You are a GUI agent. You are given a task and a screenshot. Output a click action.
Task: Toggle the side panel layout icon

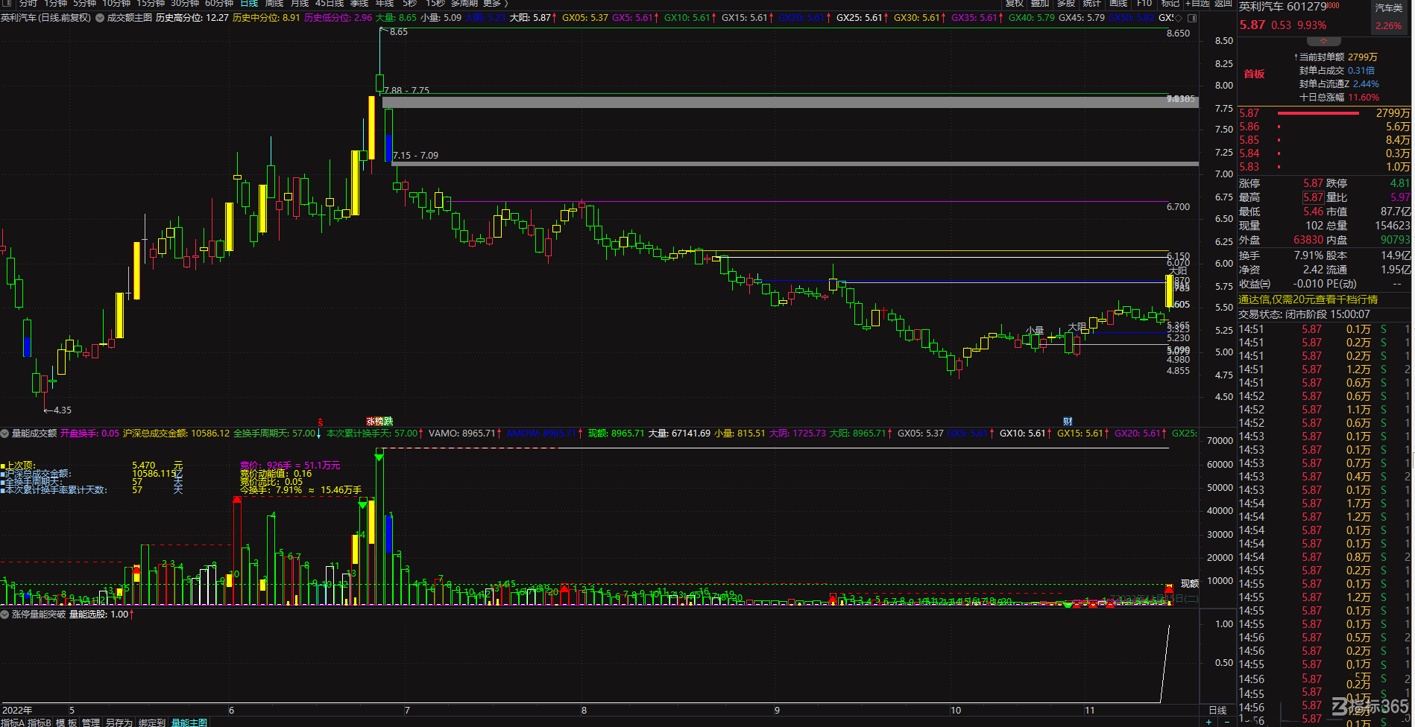pos(1191,17)
